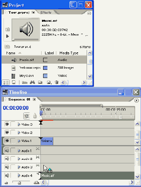Select Boys.avi row in Project list
The width and height of the screenshot is (141, 187).
pos(44,76)
